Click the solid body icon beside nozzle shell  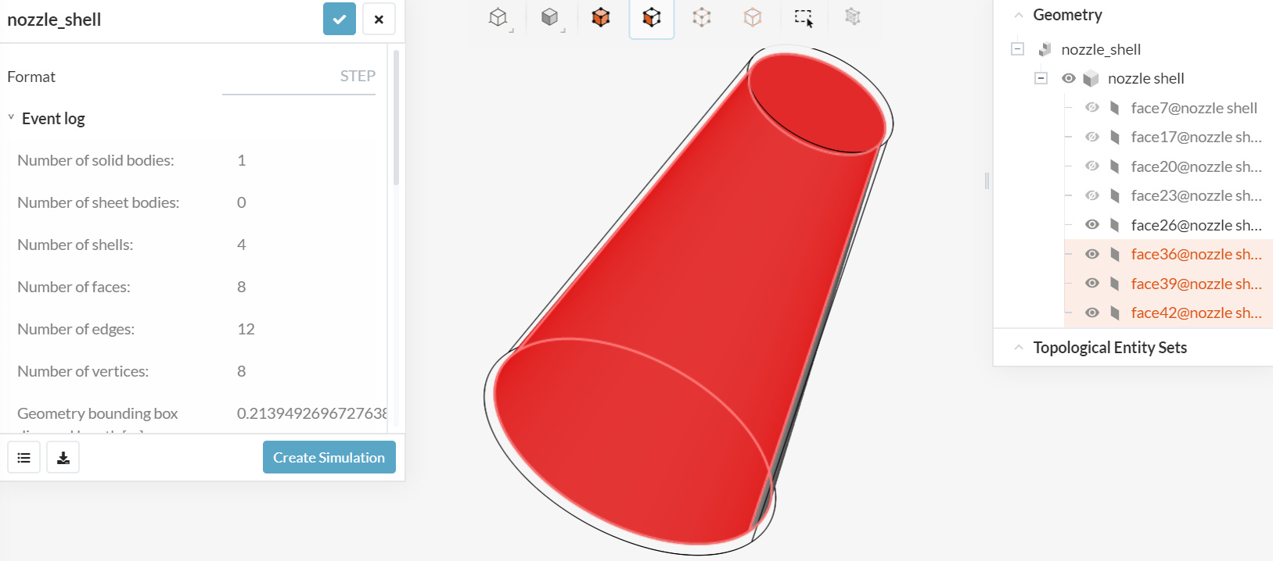point(1091,78)
